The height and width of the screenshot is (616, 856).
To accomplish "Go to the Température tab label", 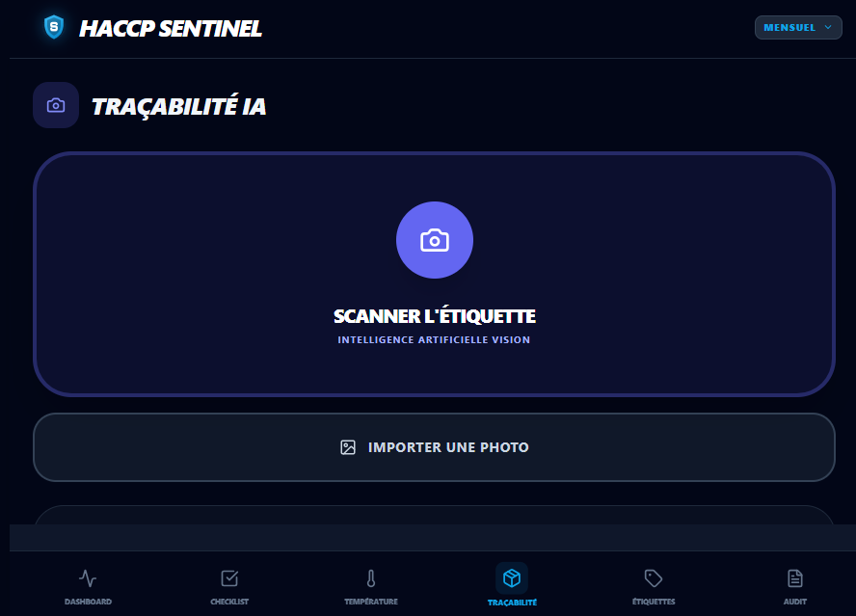I will (x=370, y=602).
